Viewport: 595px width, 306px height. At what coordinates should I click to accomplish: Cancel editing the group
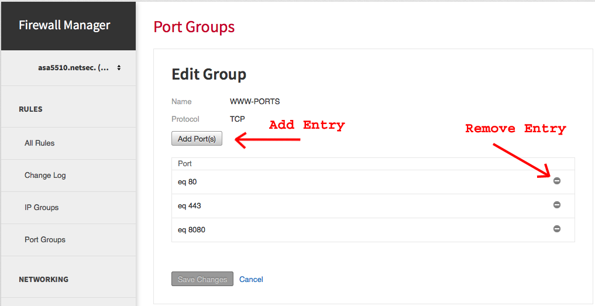click(251, 280)
